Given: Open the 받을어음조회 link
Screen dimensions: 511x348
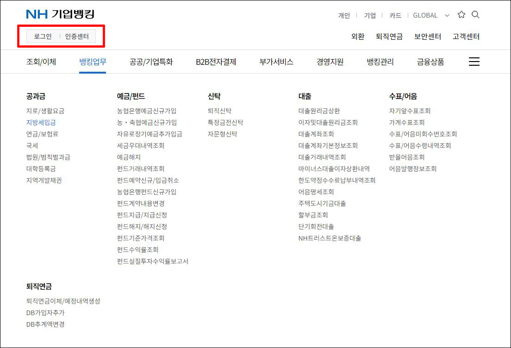Looking at the screenshot, I should 407,157.
